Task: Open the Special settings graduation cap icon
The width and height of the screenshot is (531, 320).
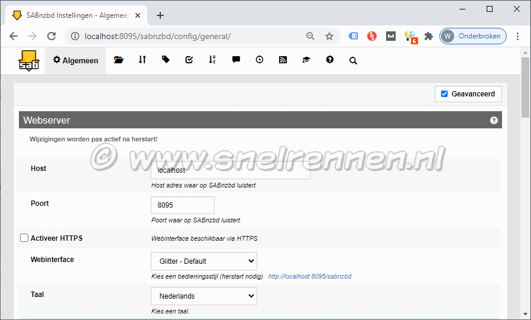Action: point(306,60)
